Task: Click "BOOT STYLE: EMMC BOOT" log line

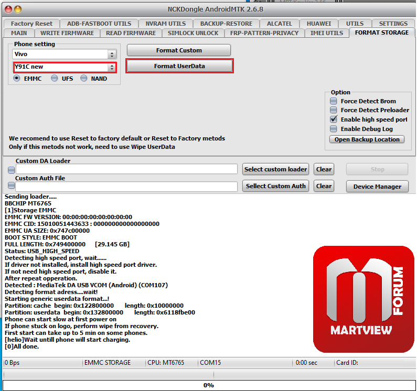Action: tap(41, 237)
